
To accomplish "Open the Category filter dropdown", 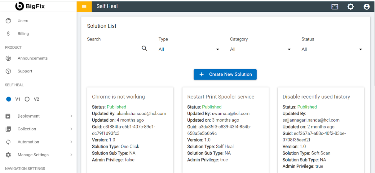I will 261,50.
